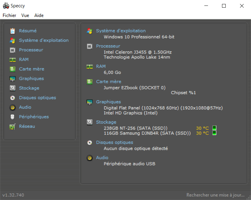Screen dimensions: 251x200
Task: Open the Carte mère summary heading link
Action: pyautogui.click(x=109, y=82)
